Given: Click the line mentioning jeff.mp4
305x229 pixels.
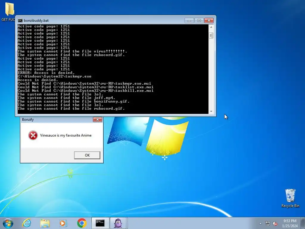Looking at the screenshot, I should point(66,98).
